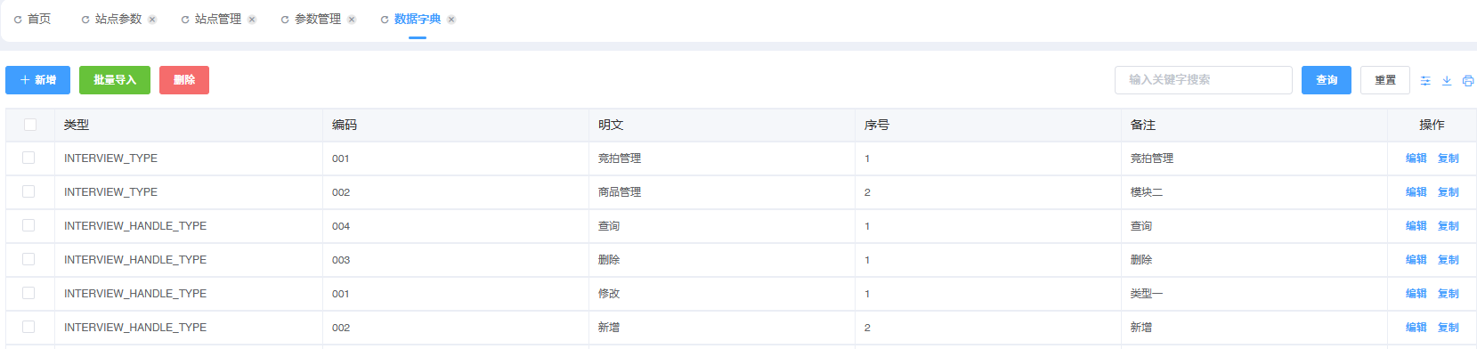Click the download export icon
The width and height of the screenshot is (1477, 349).
(x=1447, y=80)
